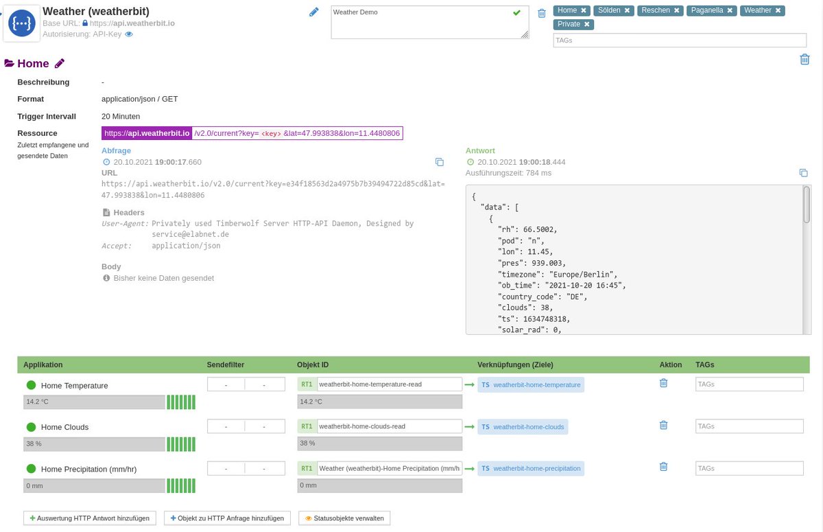
Task: Click RT1 badge on clouds row
Action: tap(307, 426)
